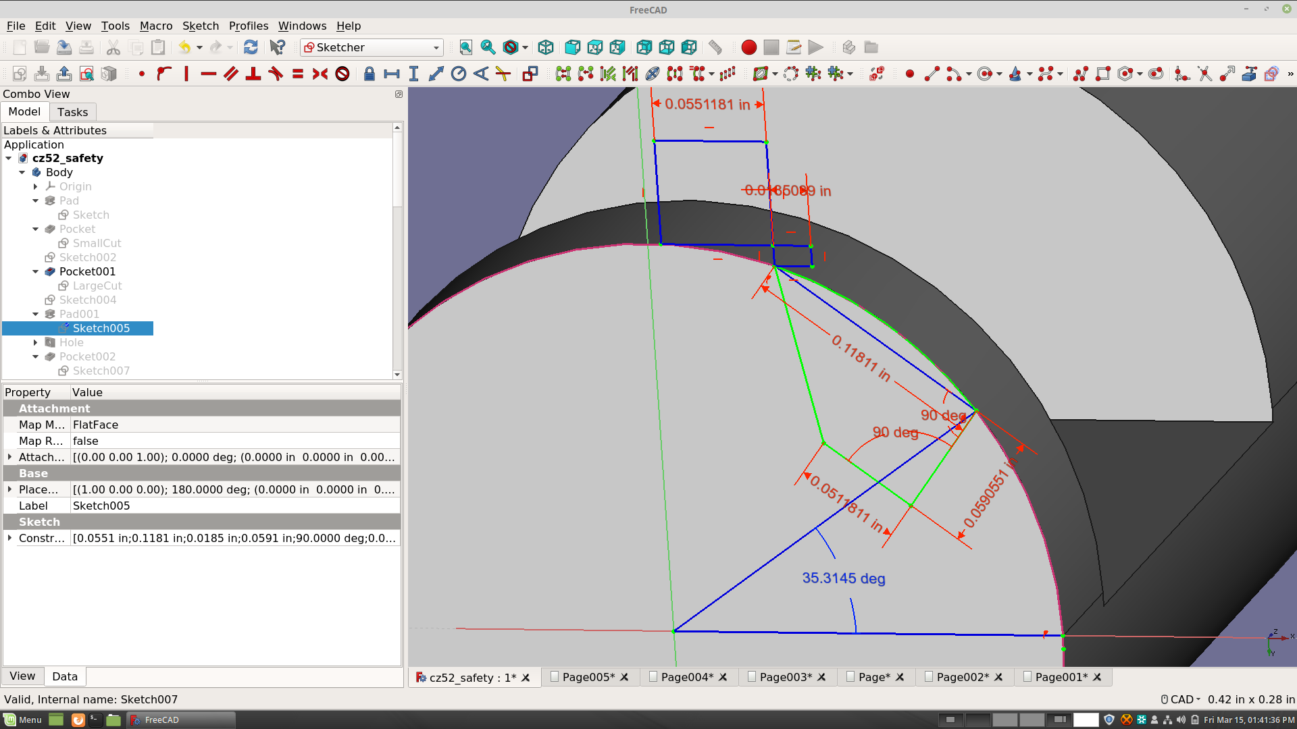This screenshot has height=729, width=1297.
Task: Select the Create Line tool
Action: 932,74
